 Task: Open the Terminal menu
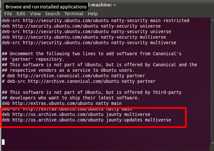(x=74, y=14)
